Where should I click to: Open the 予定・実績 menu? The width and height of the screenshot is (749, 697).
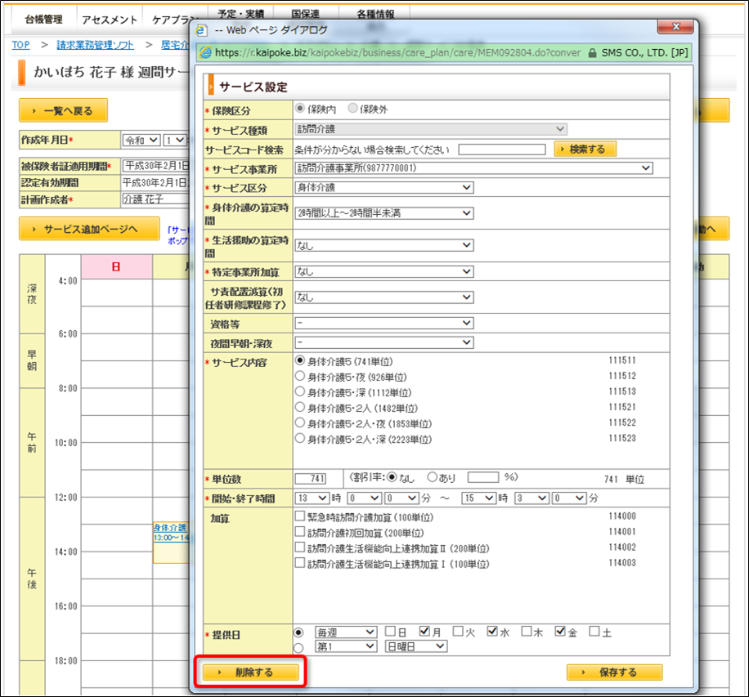coord(240,14)
